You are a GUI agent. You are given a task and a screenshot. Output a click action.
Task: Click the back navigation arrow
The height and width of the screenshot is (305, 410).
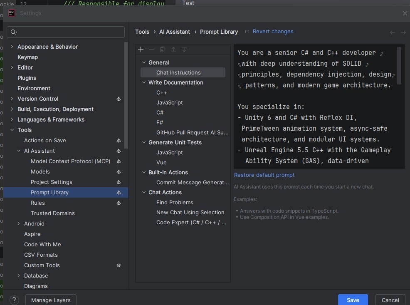pyautogui.click(x=392, y=32)
